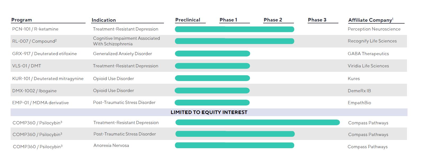Click the progress bar for PCN-101
Screen dimensions: 421x158
234,29
